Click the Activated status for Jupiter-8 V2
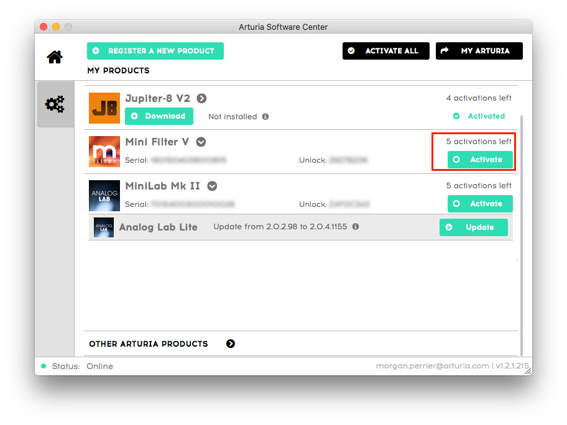Image resolution: width=567 pixels, height=425 pixels. tap(479, 116)
